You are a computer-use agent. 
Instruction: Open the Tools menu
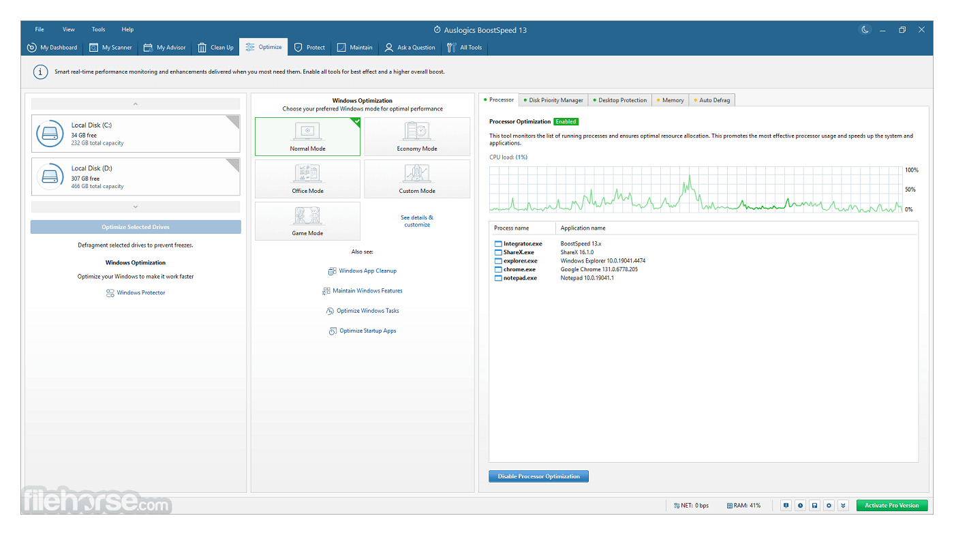point(99,29)
